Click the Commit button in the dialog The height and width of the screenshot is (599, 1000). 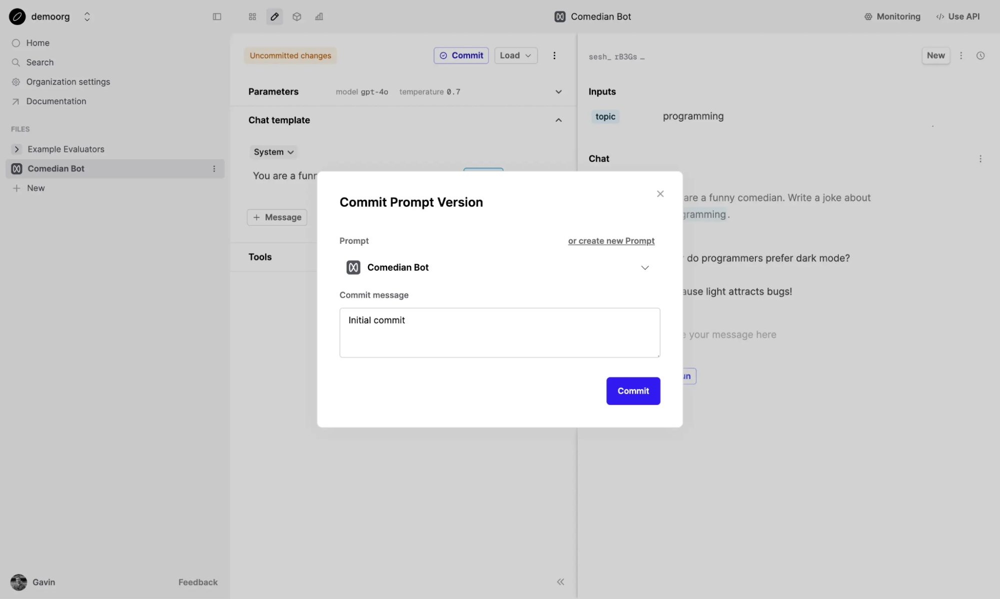pos(632,391)
